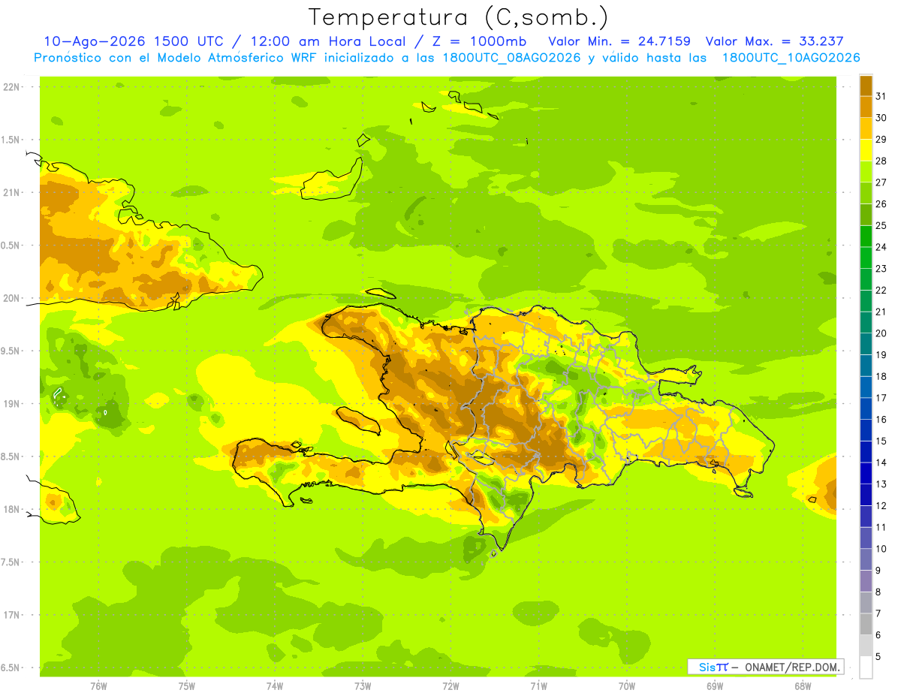
Task: Click the legend value label "5"
Action: click(x=878, y=657)
